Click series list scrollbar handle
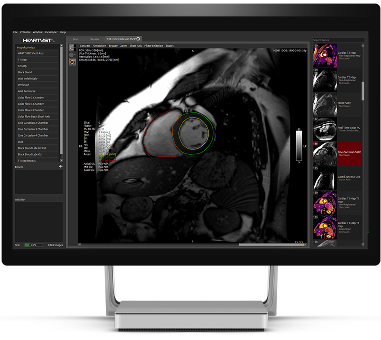The width and height of the screenshot is (381, 340). (x=363, y=91)
